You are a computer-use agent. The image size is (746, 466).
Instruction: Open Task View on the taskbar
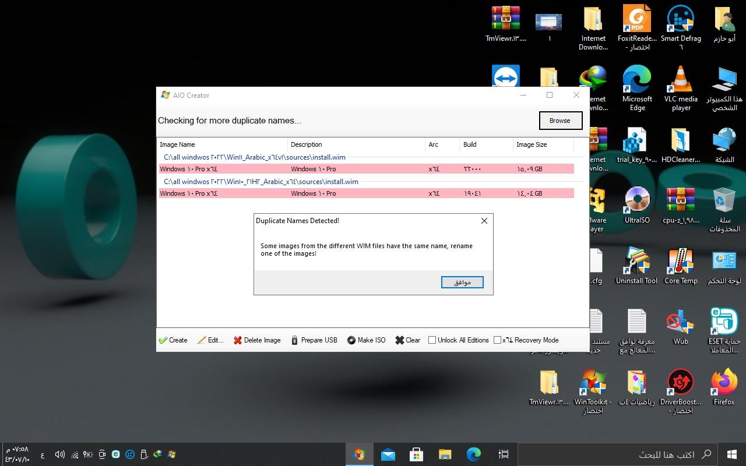pyautogui.click(x=504, y=454)
